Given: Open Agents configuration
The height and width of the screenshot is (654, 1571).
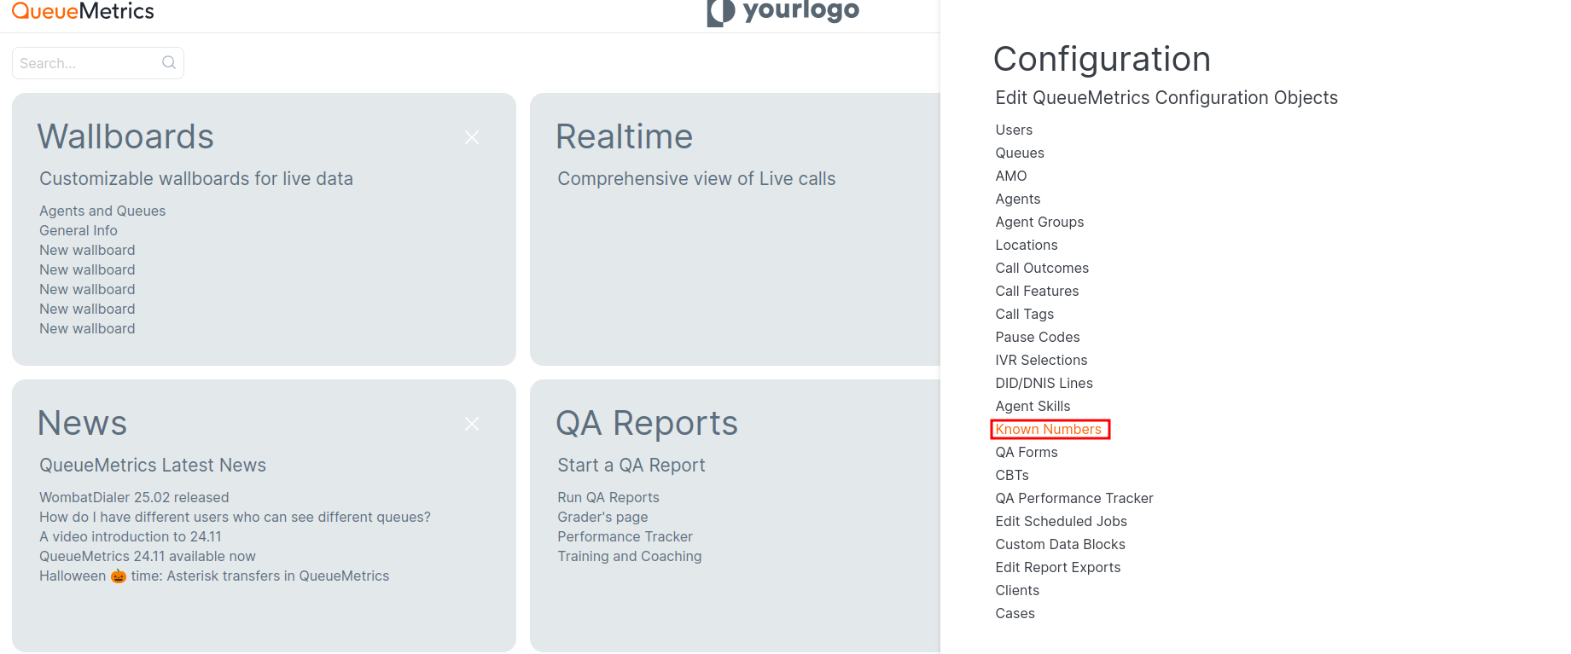Looking at the screenshot, I should tap(1018, 199).
